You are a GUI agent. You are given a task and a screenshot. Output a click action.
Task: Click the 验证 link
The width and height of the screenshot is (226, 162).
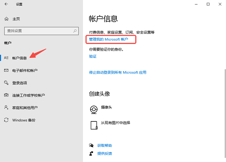click(x=93, y=56)
